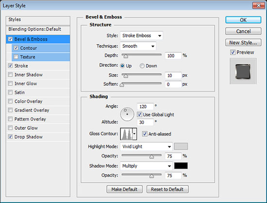Toggle the Anti-aliased checkbox

pos(145,134)
